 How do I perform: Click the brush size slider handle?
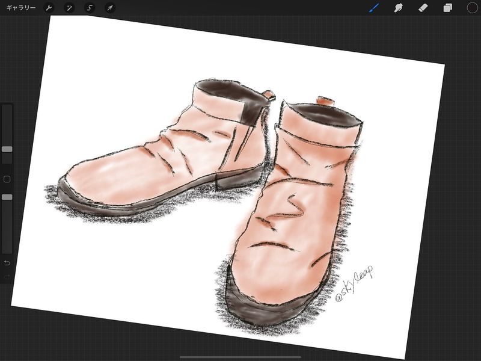(x=7, y=149)
